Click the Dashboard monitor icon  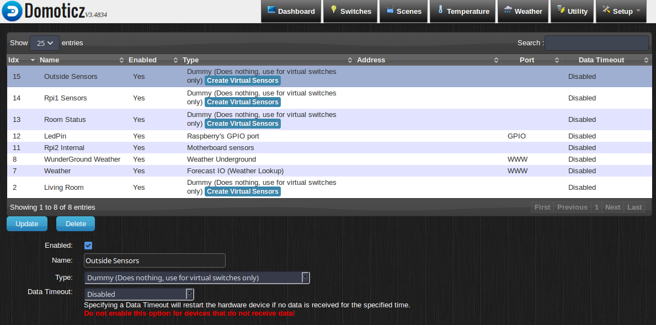click(x=271, y=10)
